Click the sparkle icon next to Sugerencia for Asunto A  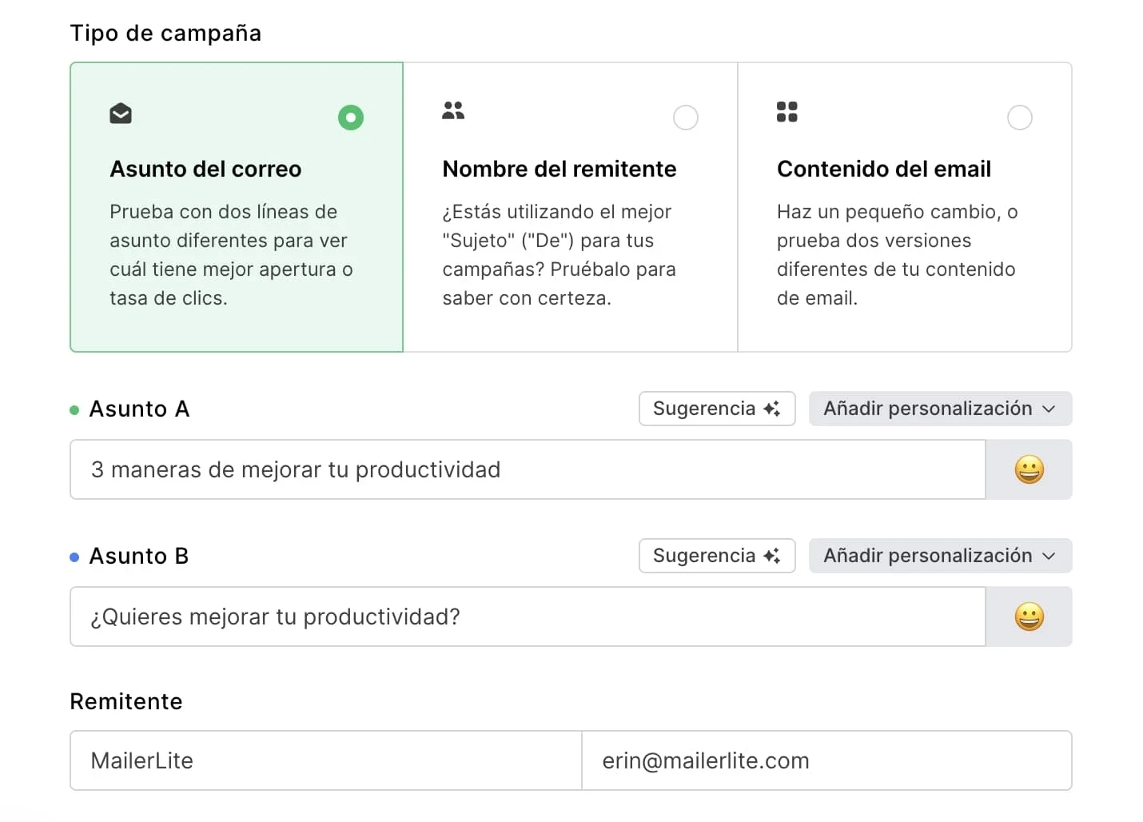771,409
